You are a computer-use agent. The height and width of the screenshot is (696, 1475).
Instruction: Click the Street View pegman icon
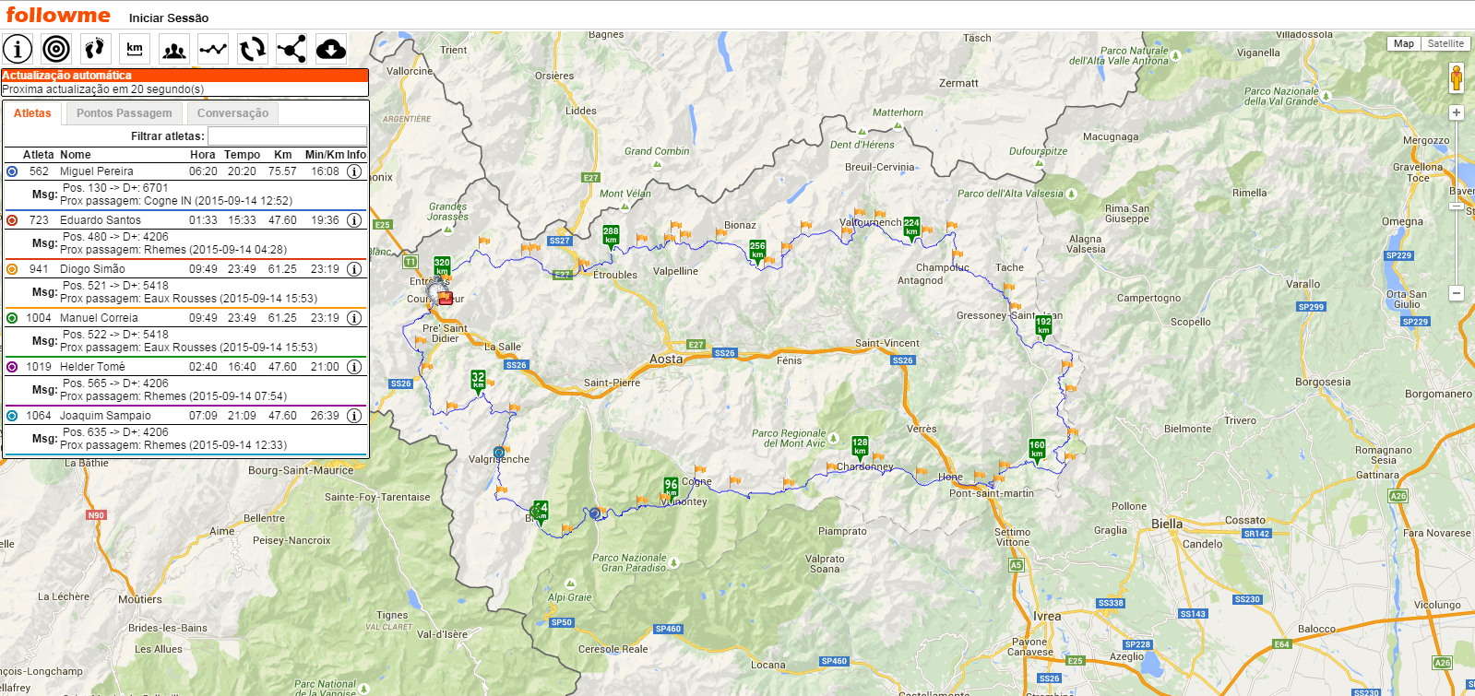click(x=1457, y=78)
